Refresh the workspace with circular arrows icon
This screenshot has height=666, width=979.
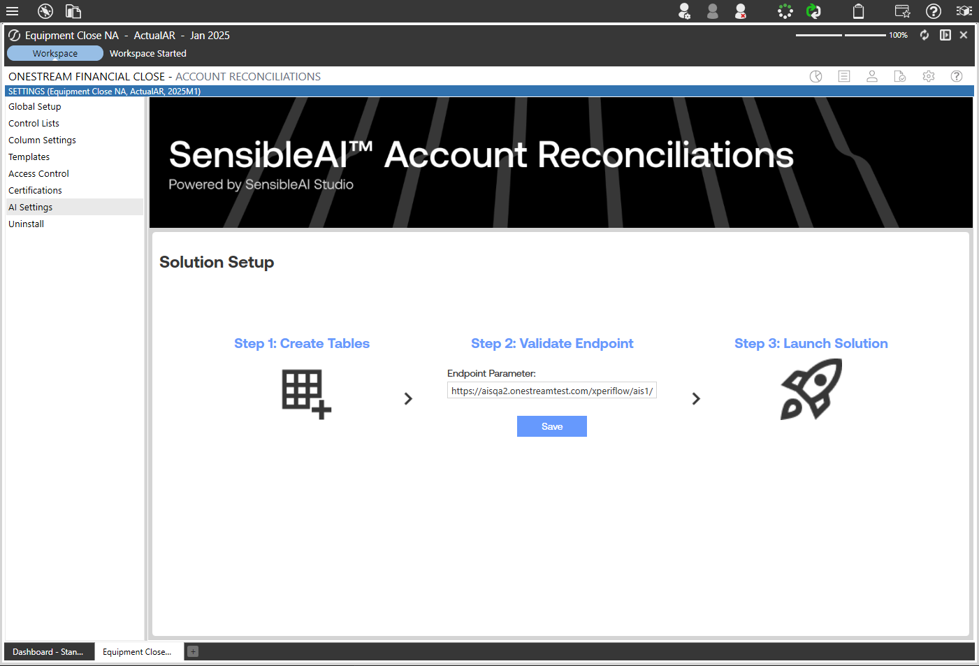click(x=924, y=35)
